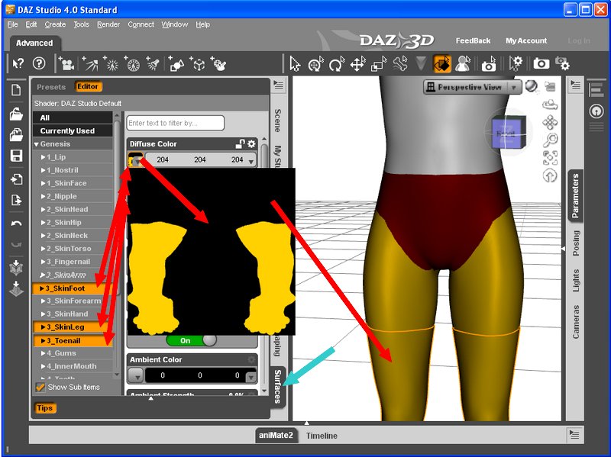Viewport: 611px width, 457px height.
Task: Click the Tips button
Action: tap(45, 408)
